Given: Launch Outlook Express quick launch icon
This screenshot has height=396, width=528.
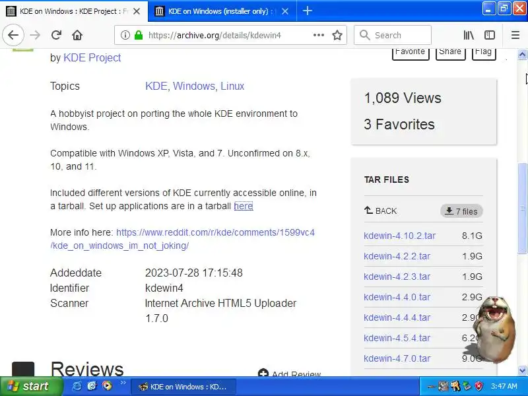Looking at the screenshot, I should (x=92, y=386).
